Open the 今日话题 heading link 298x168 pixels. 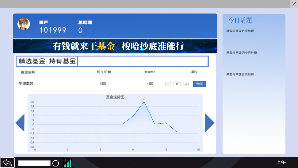point(240,20)
